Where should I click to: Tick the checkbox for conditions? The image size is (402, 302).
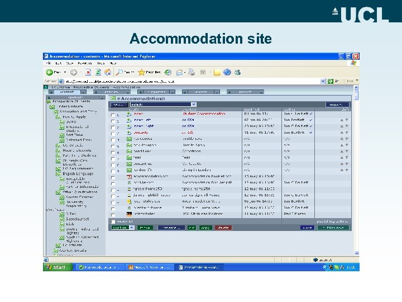click(x=113, y=152)
